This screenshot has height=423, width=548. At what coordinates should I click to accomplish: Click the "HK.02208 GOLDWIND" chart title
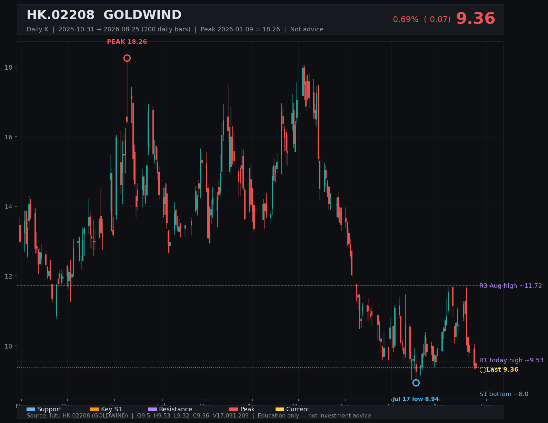pos(104,15)
